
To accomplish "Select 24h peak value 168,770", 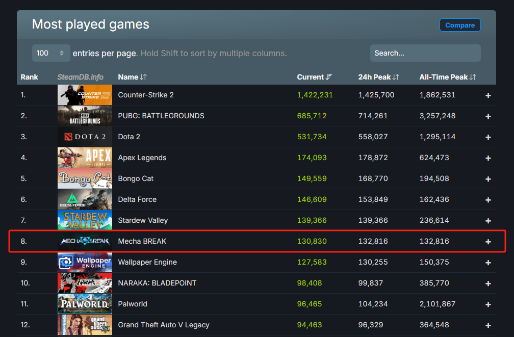I will (373, 178).
